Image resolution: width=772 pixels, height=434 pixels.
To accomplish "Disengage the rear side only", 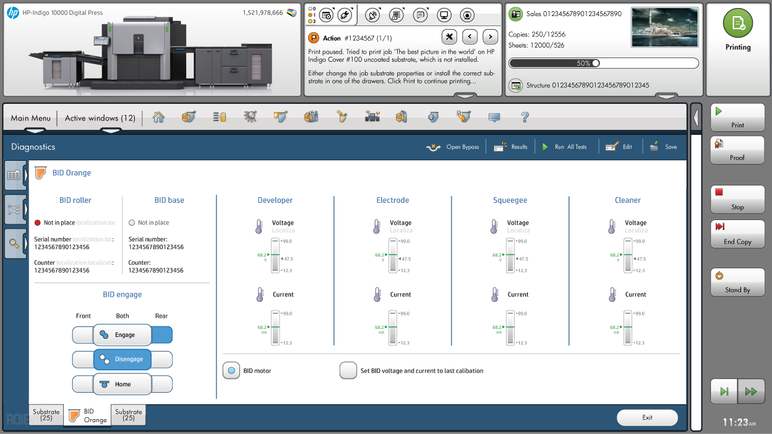I will pyautogui.click(x=162, y=359).
